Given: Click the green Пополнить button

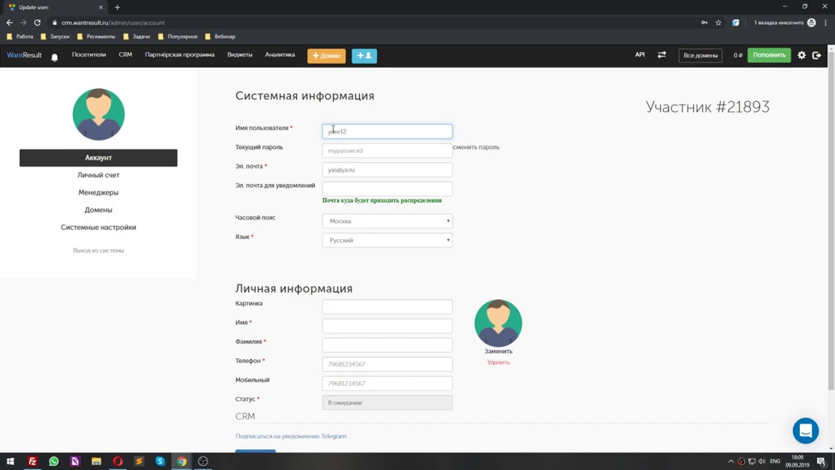Looking at the screenshot, I should point(769,55).
